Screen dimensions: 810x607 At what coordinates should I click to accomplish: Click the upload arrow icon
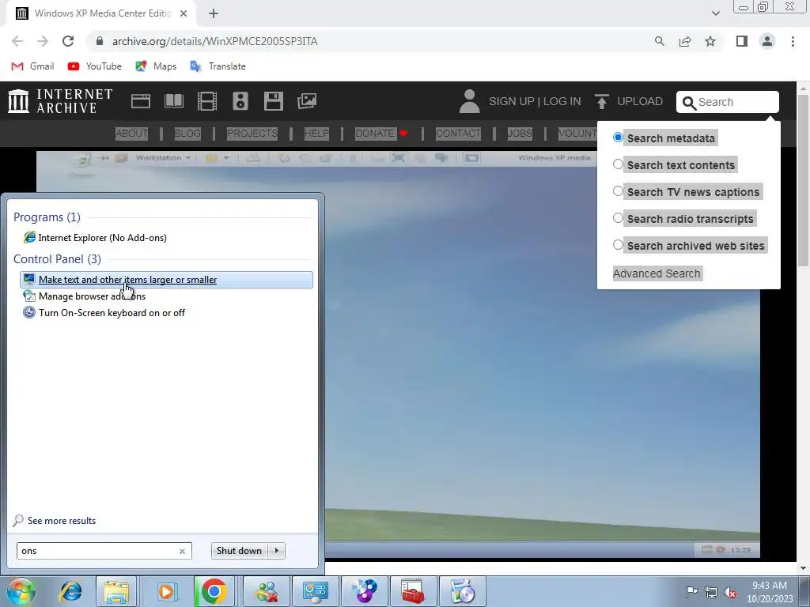point(601,101)
